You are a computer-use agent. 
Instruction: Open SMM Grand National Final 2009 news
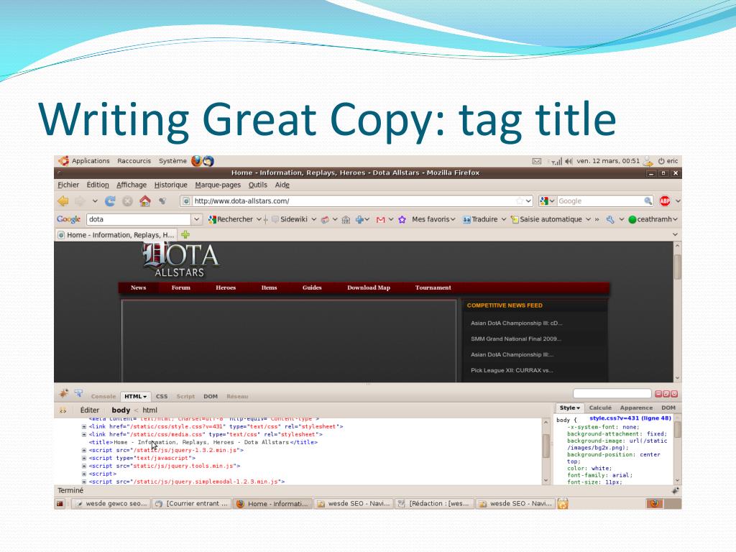coord(516,339)
